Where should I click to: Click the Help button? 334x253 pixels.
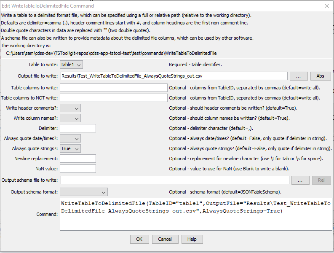click(192, 239)
